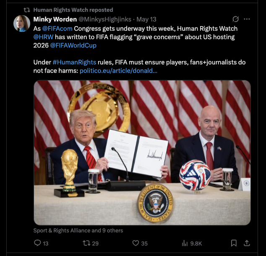Click the #HumanRights hashtag
This screenshot has height=256, width=266.
(74, 62)
